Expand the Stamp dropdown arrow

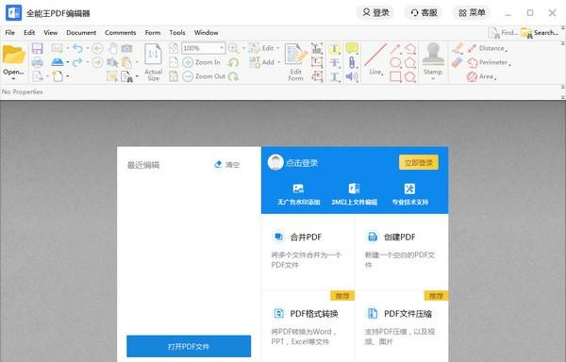coord(433,78)
